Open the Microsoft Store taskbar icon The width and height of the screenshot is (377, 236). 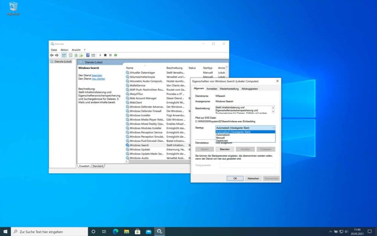tap(138, 231)
